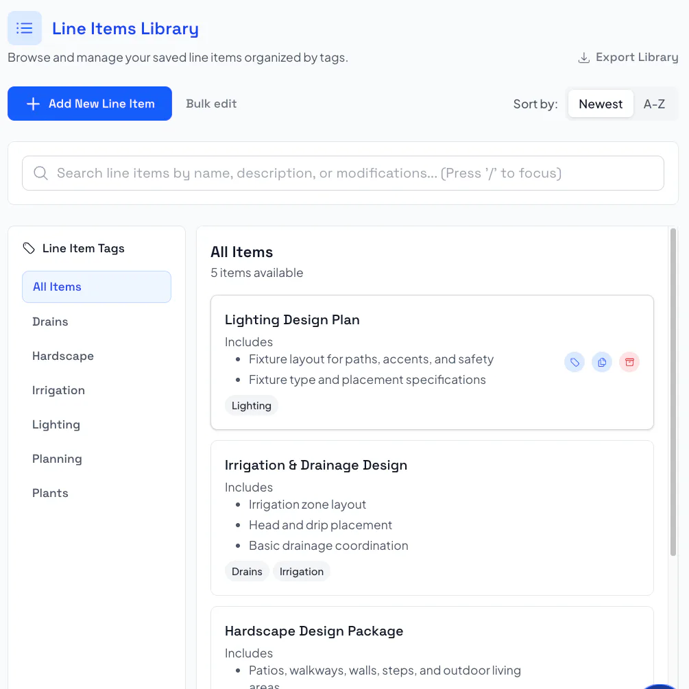Archive the Lighting Design Plan item

click(x=629, y=362)
